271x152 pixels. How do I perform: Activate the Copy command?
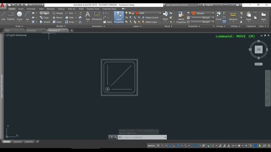44,18
